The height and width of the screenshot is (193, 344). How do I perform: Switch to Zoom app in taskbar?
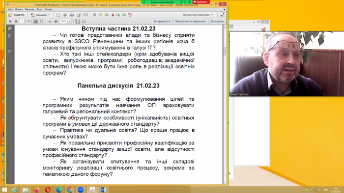pyautogui.click(x=81, y=190)
